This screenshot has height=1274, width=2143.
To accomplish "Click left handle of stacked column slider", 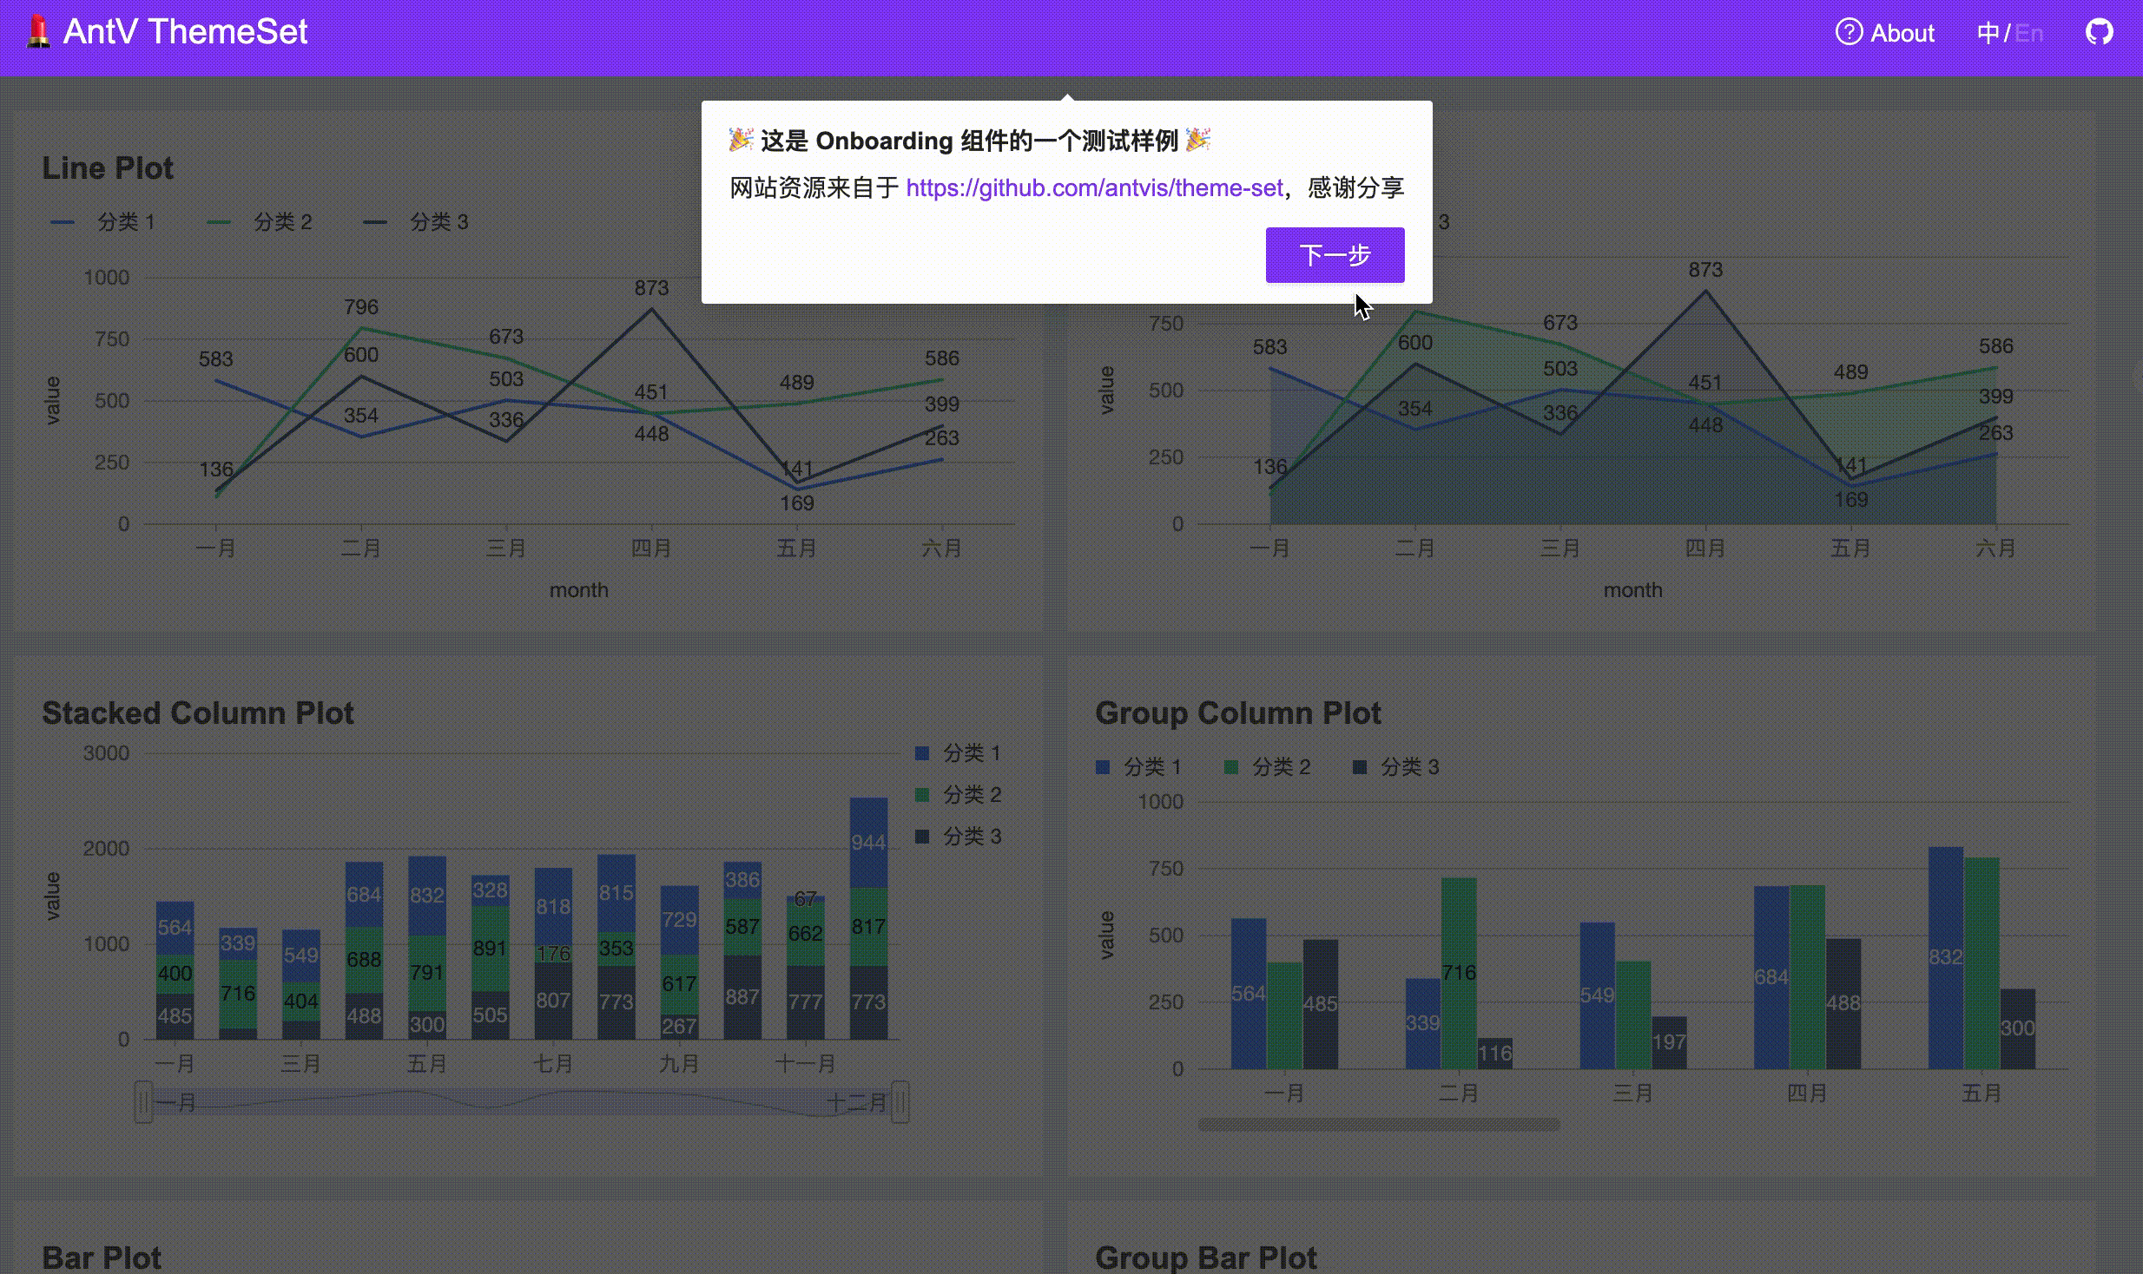I will pyautogui.click(x=143, y=1102).
